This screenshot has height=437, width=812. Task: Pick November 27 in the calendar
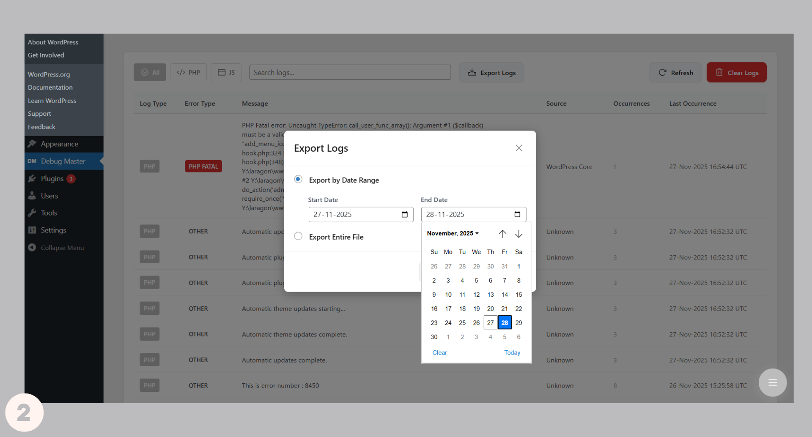click(x=491, y=322)
